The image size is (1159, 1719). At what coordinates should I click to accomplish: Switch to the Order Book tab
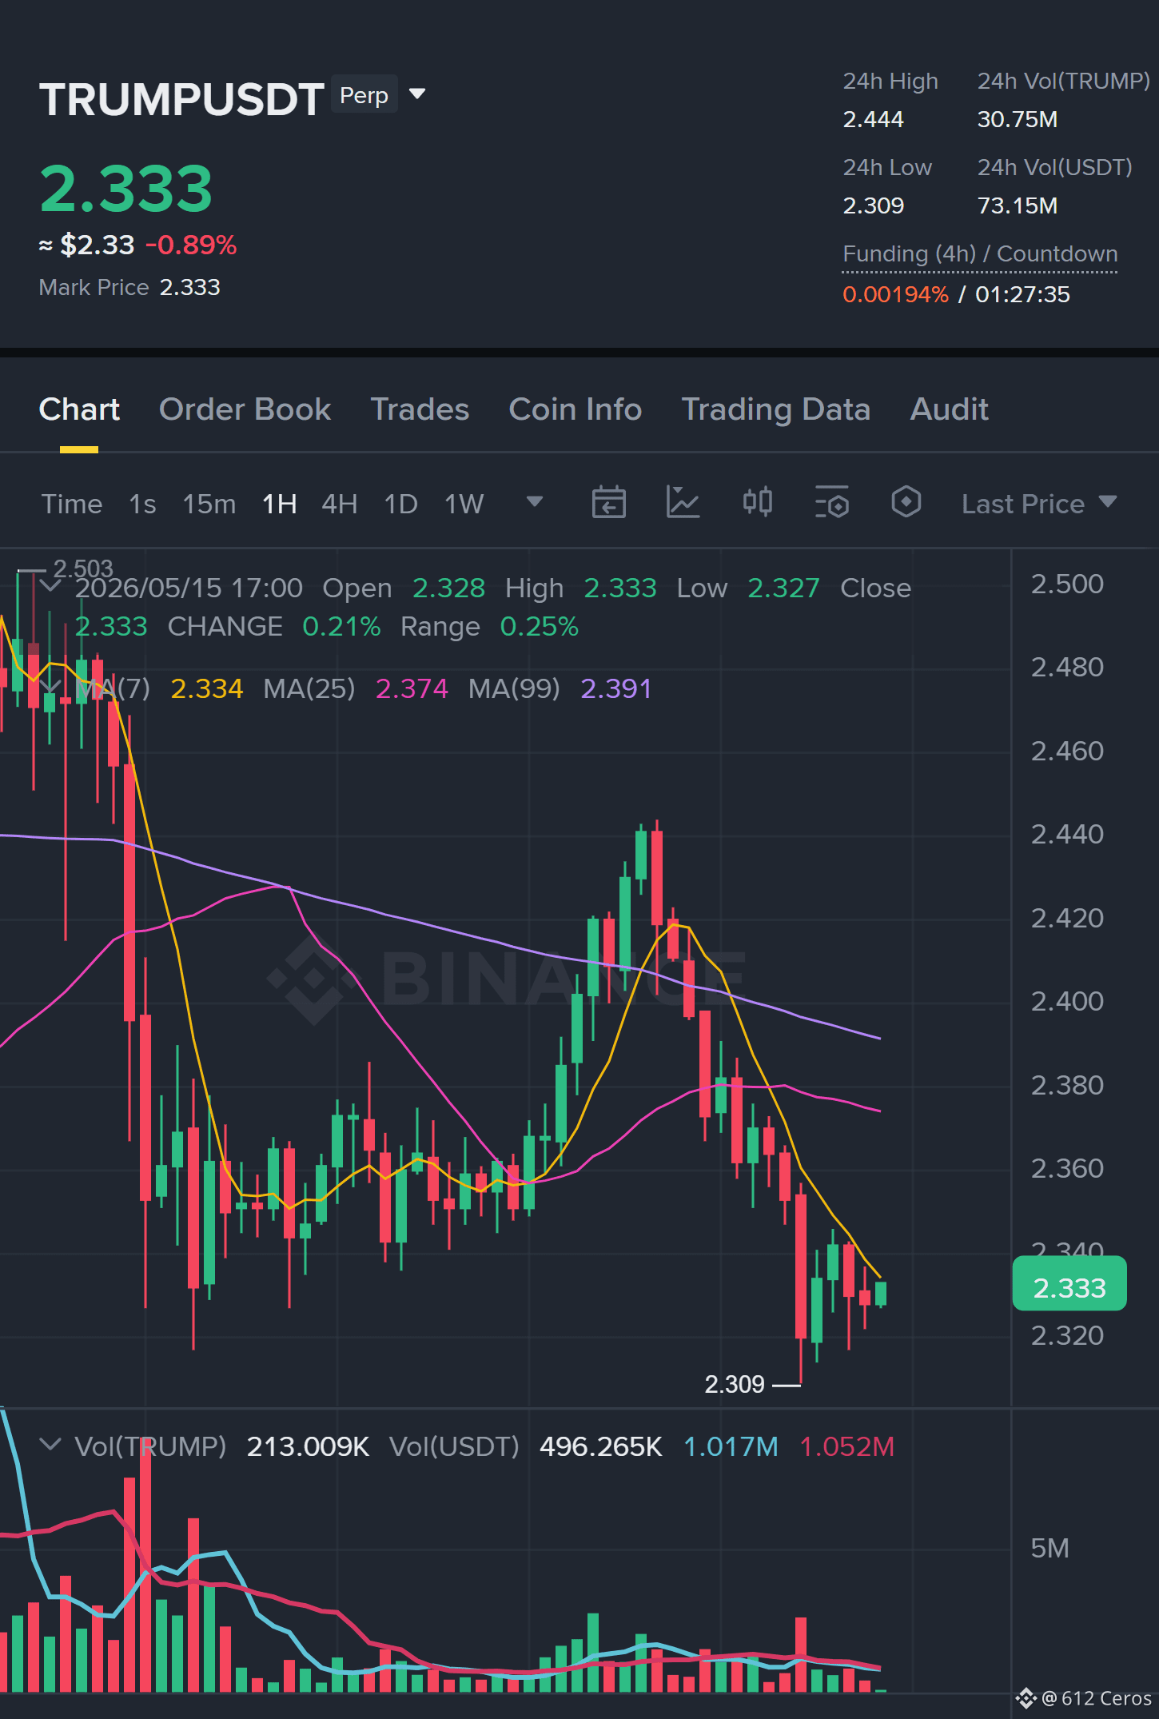(x=245, y=409)
